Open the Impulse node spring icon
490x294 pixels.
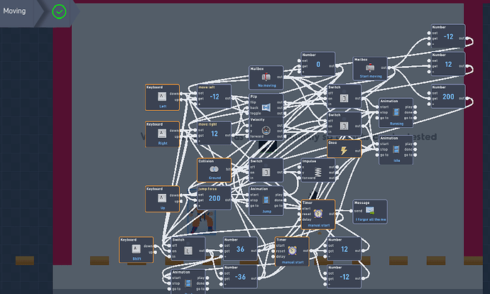click(x=318, y=172)
